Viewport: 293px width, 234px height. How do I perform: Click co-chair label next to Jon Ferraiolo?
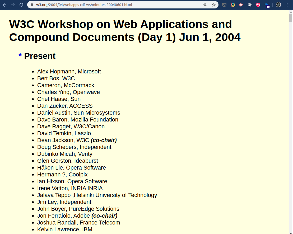coord(104,216)
